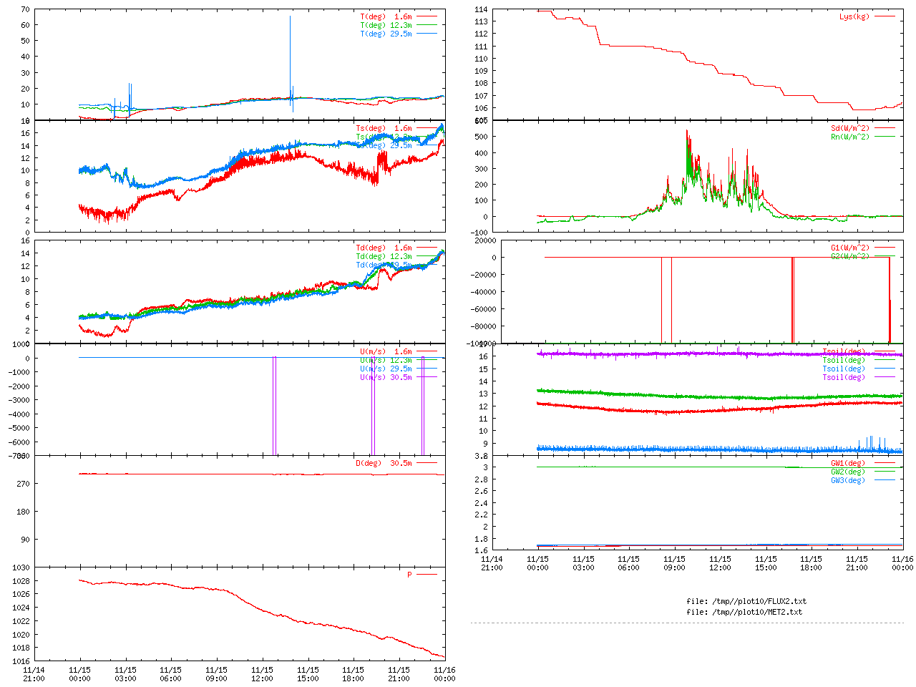Click the 'file: /tmp//plot10/MET2.txt' text
The width and height of the screenshot is (916, 687).
click(744, 612)
